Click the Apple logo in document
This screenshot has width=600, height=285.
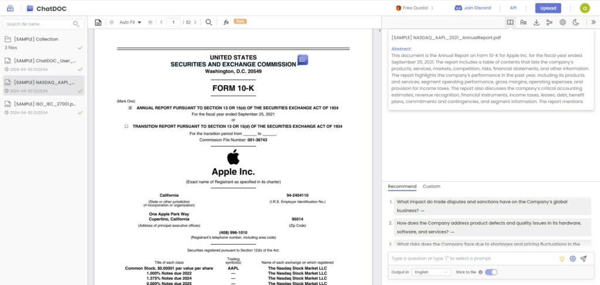coord(233,157)
